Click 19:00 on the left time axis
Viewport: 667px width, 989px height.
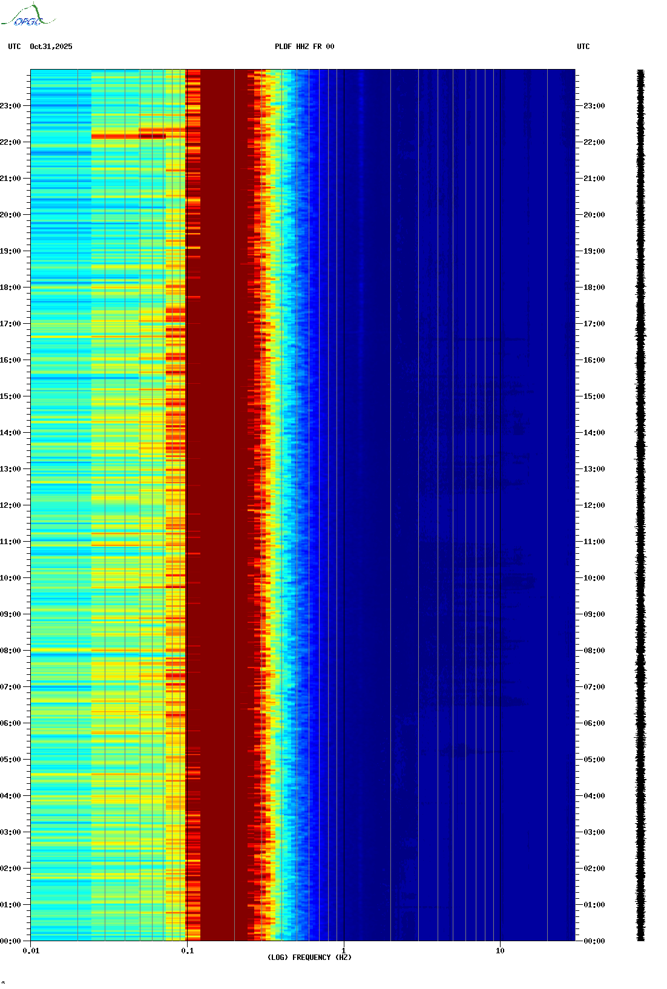tap(10, 251)
